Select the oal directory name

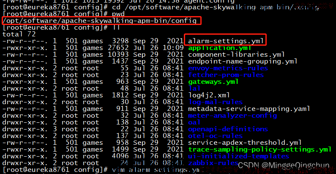tap(194, 122)
